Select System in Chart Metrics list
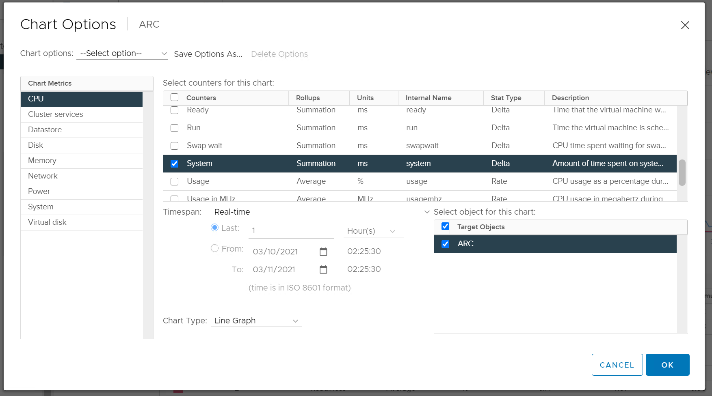 tap(82, 207)
